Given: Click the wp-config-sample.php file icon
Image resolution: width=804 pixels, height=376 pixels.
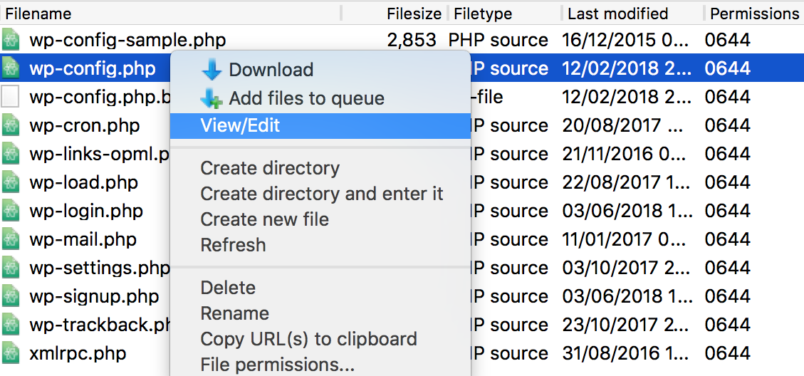Looking at the screenshot, I should (x=10, y=39).
